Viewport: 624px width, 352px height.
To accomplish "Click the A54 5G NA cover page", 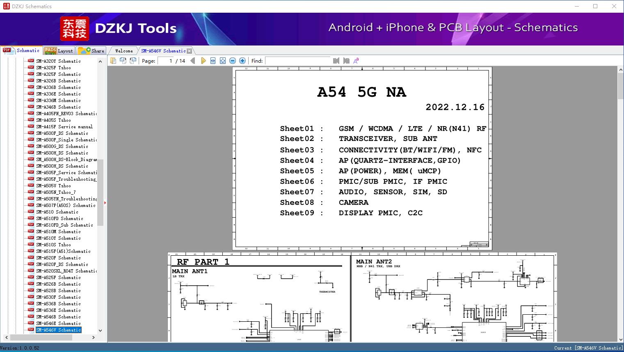I will tap(362, 159).
